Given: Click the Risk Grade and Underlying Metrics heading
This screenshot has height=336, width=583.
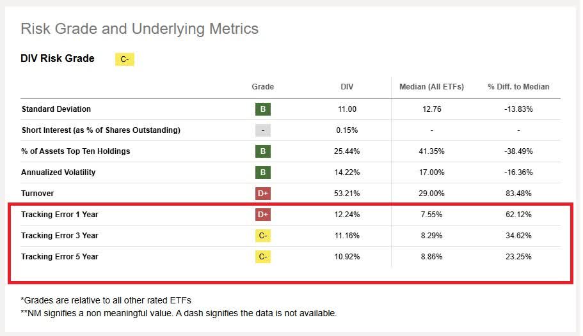Looking at the screenshot, I should (x=140, y=29).
